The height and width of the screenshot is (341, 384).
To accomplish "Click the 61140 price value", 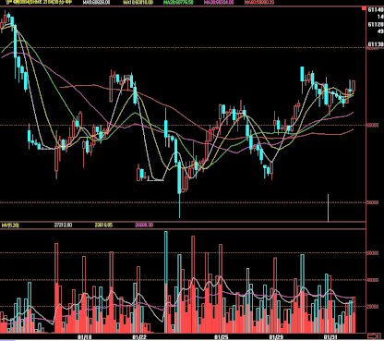I will coord(376,10).
